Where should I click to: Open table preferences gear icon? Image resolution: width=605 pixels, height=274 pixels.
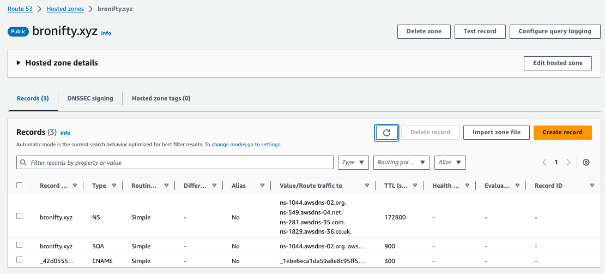pyautogui.click(x=586, y=163)
